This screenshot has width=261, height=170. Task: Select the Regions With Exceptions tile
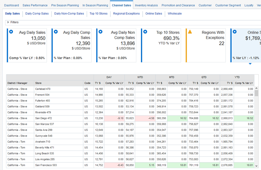[x=206, y=45]
